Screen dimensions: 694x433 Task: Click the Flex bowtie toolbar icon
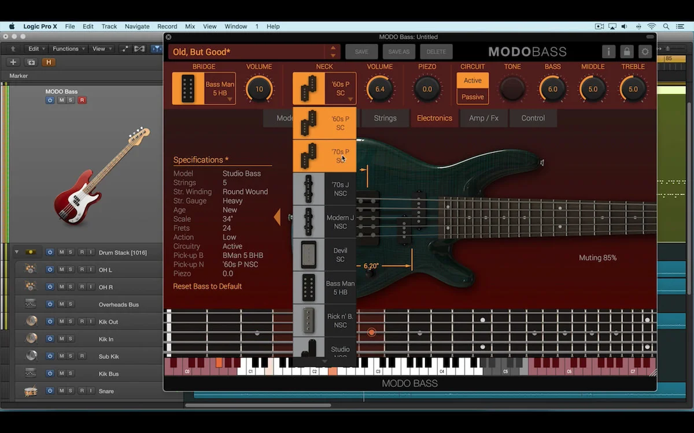(139, 49)
